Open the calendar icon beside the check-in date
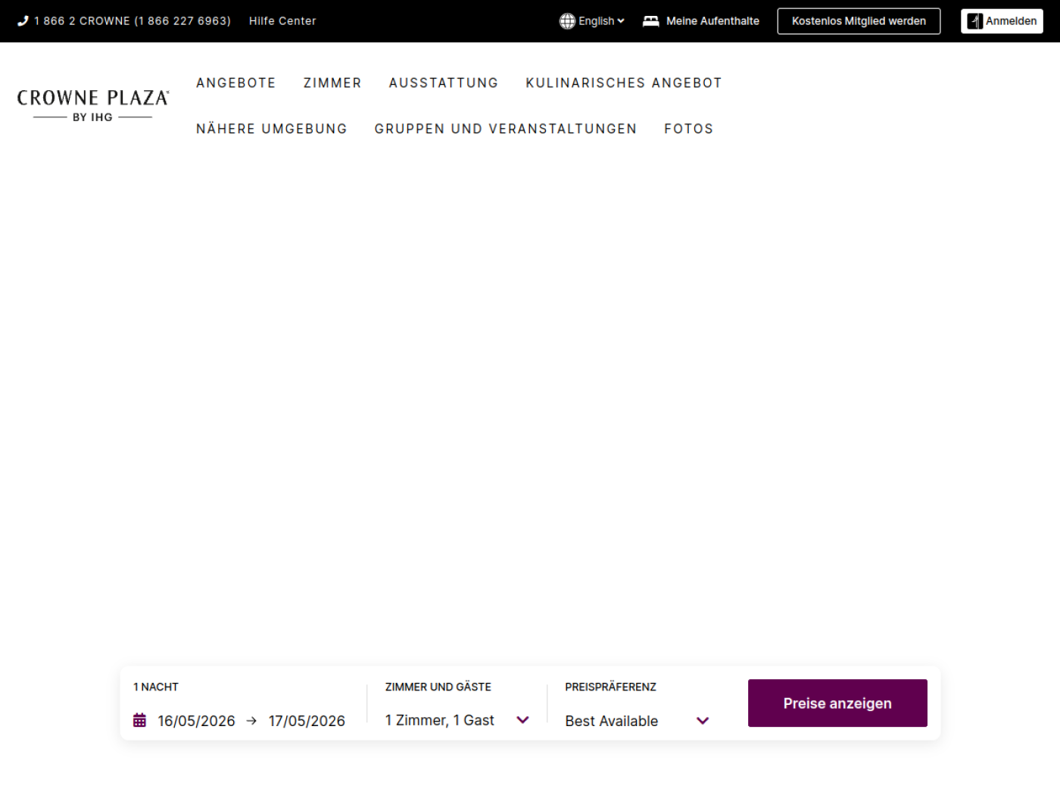1060x795 pixels. [x=139, y=720]
